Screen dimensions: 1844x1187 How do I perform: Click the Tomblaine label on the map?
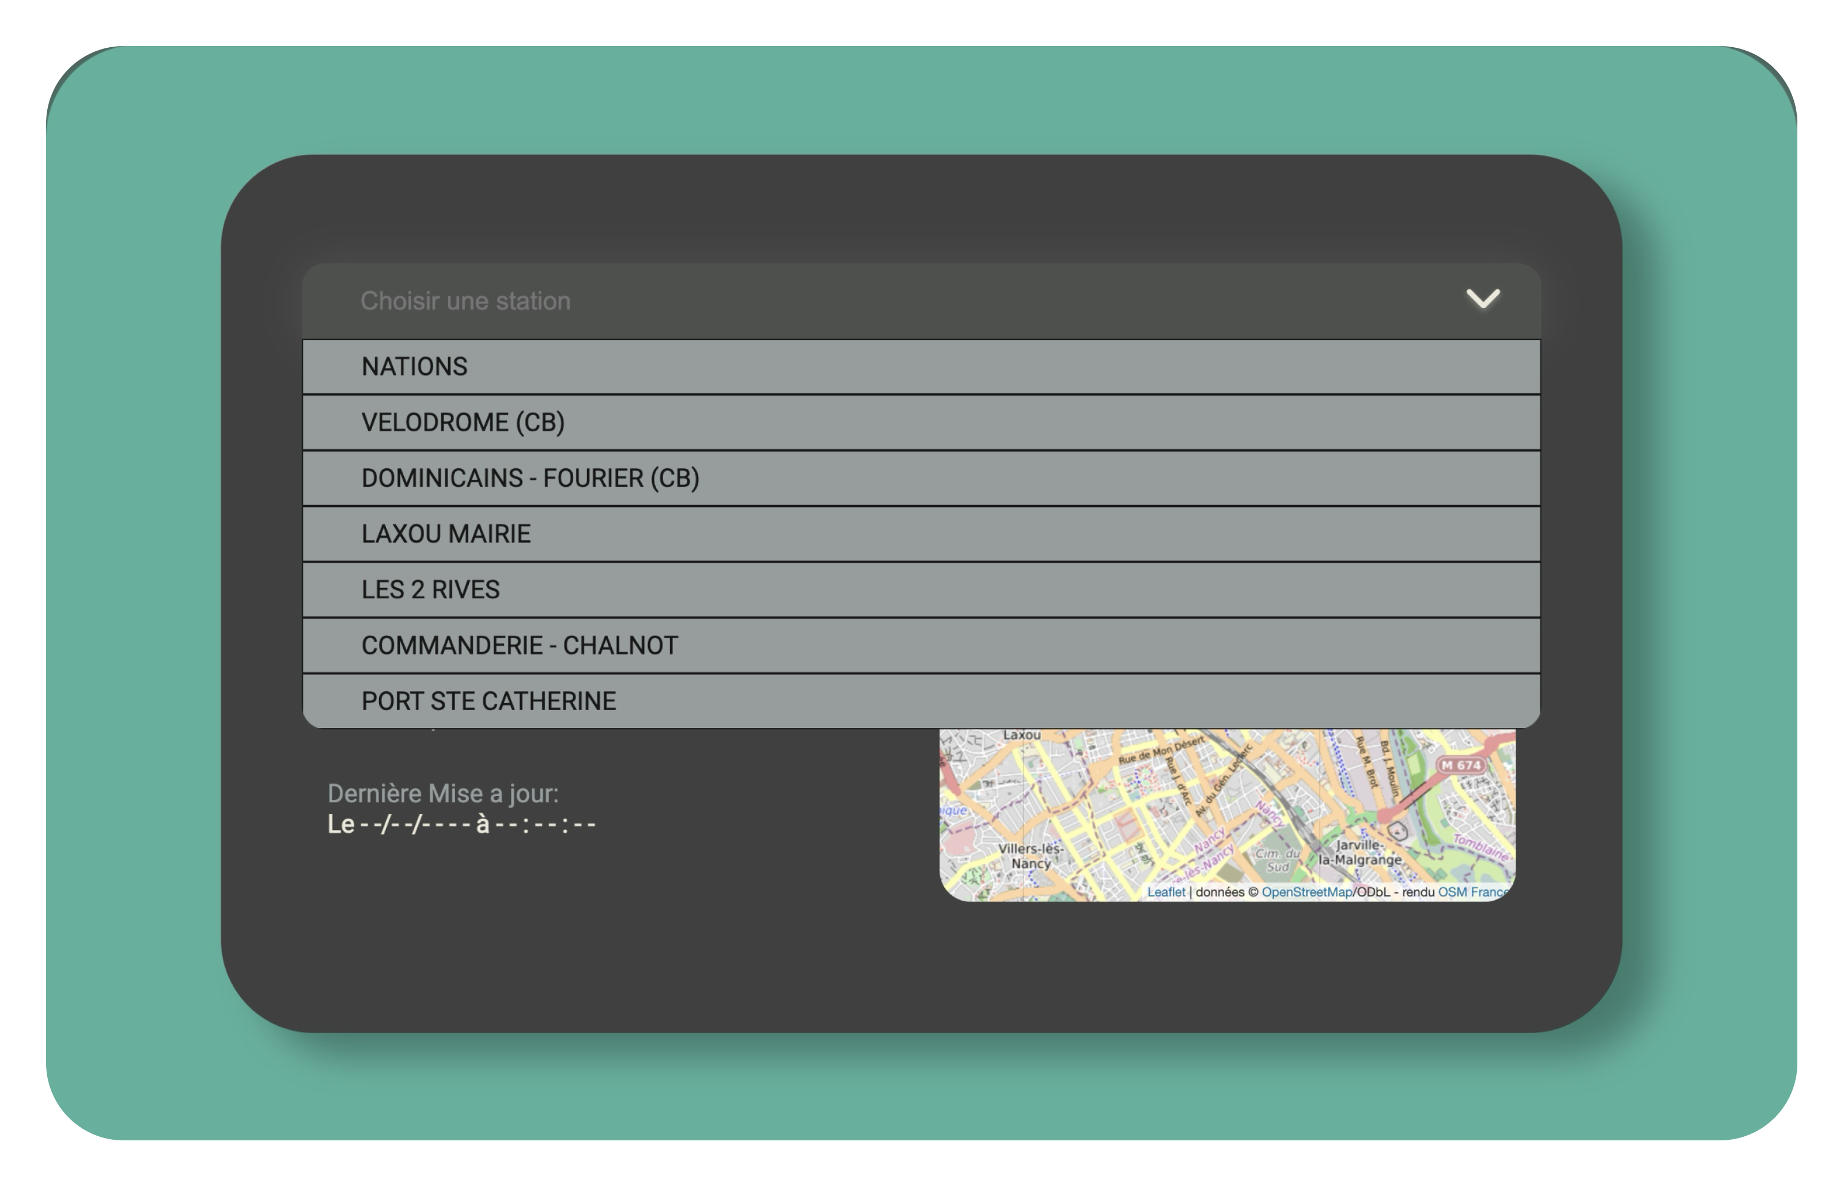click(x=1480, y=847)
